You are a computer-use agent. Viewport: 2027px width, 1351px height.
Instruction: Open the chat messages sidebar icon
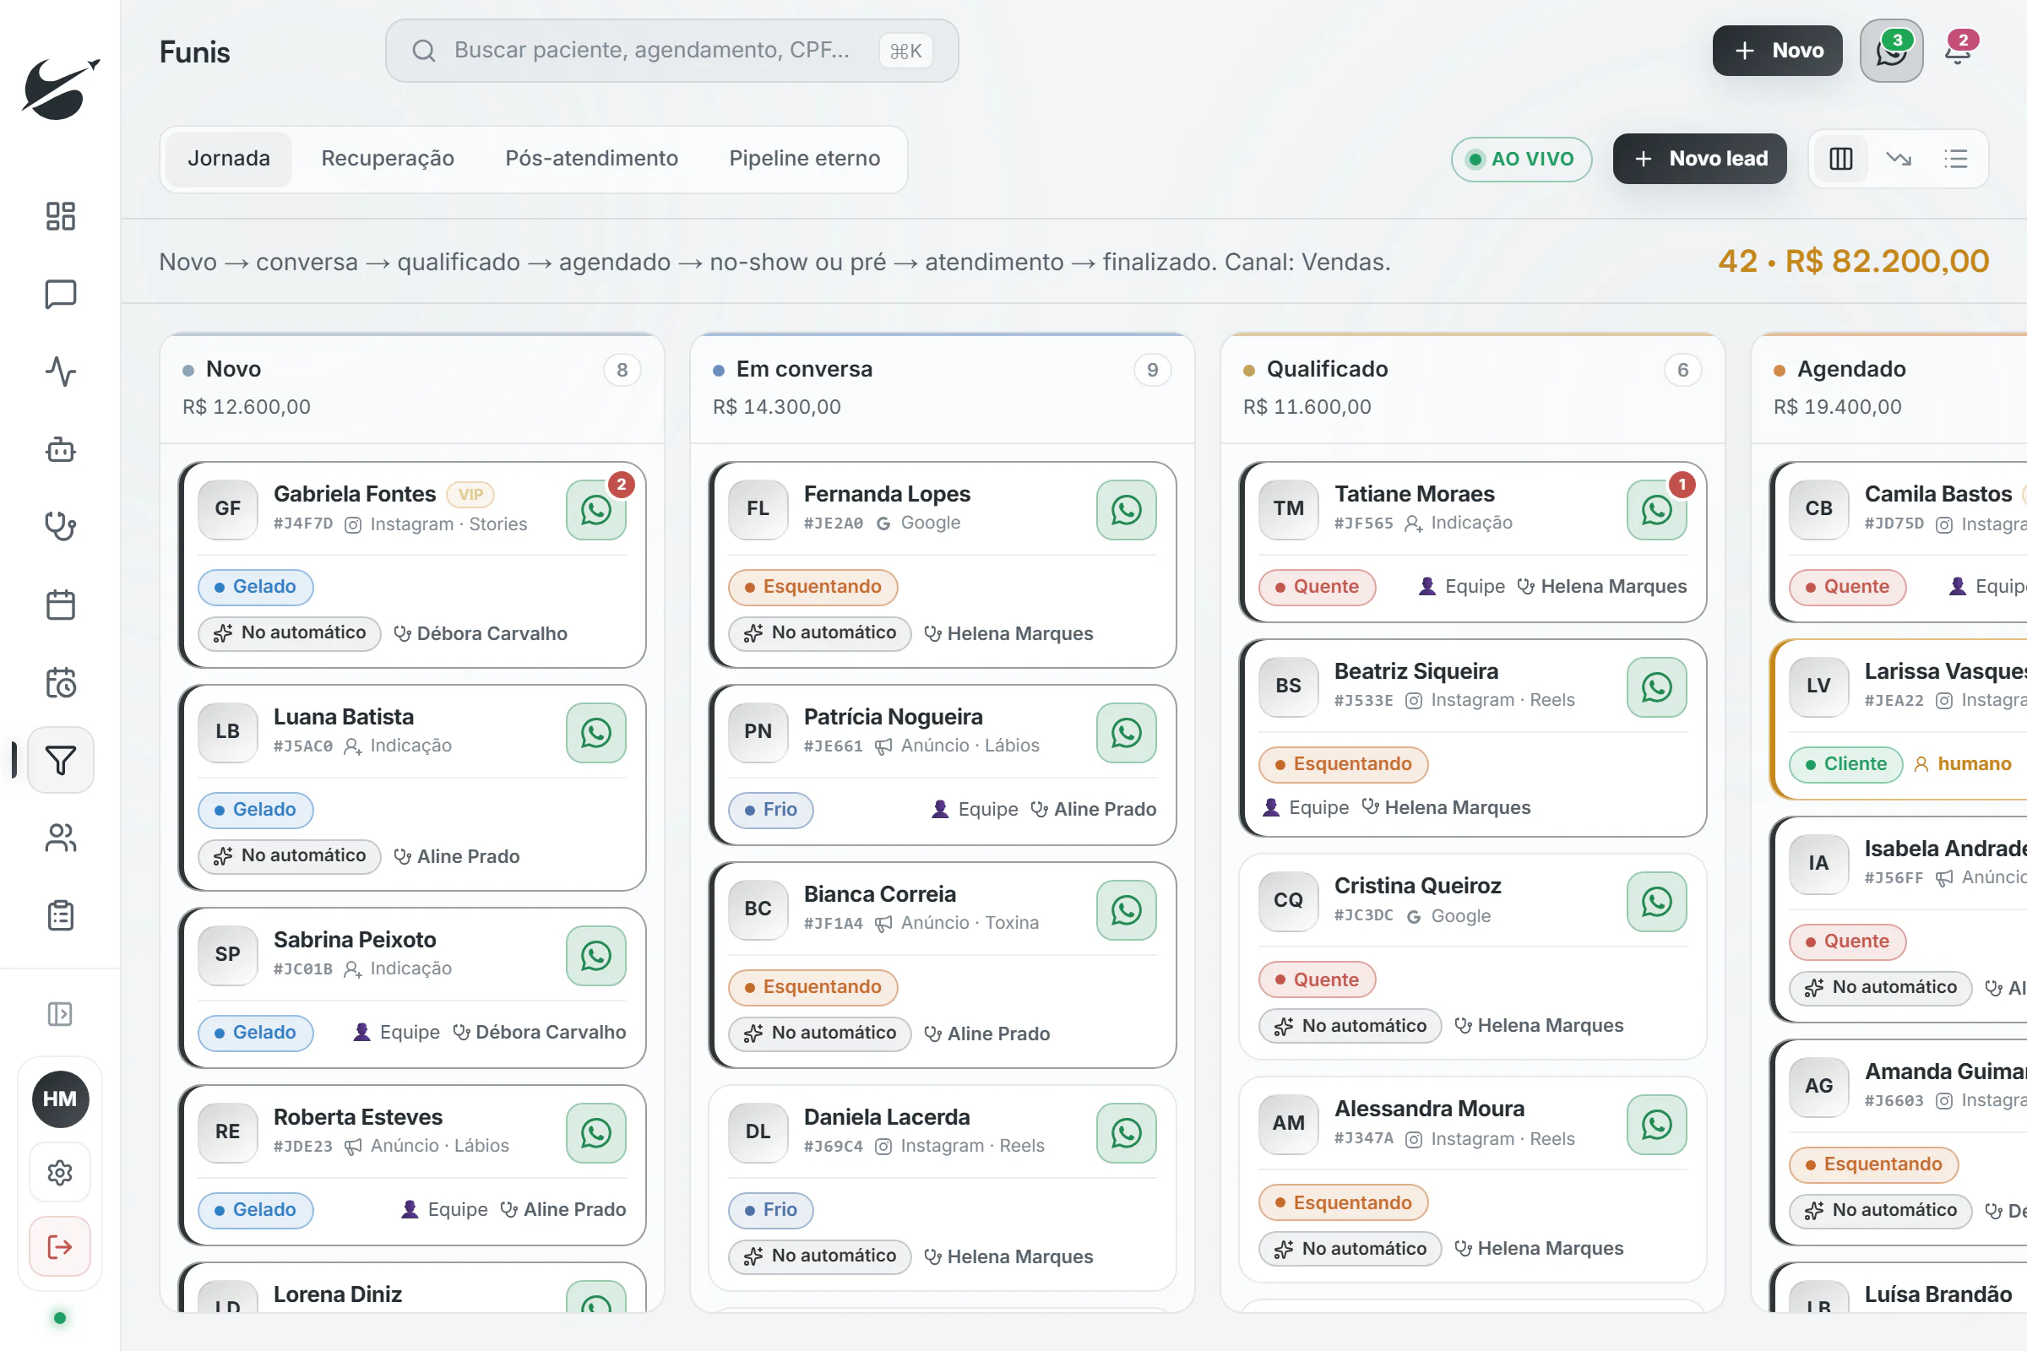pyautogui.click(x=60, y=294)
